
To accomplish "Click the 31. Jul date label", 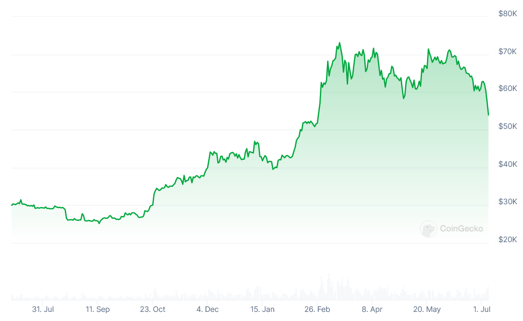I will [x=43, y=309].
